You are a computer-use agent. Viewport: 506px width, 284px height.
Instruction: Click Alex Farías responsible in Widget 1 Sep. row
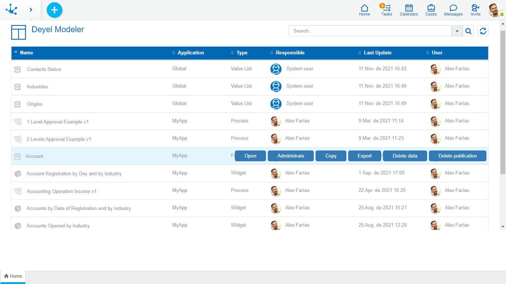[297, 173]
